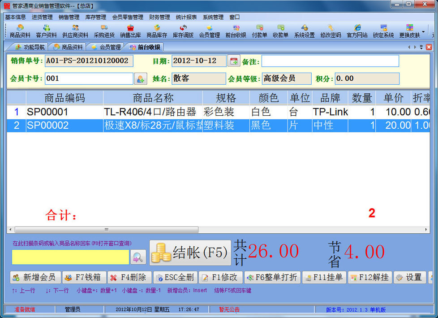
Task: Open 基本信息 menu
Action: (15, 17)
